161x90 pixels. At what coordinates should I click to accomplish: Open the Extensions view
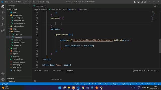(x=3, y=31)
